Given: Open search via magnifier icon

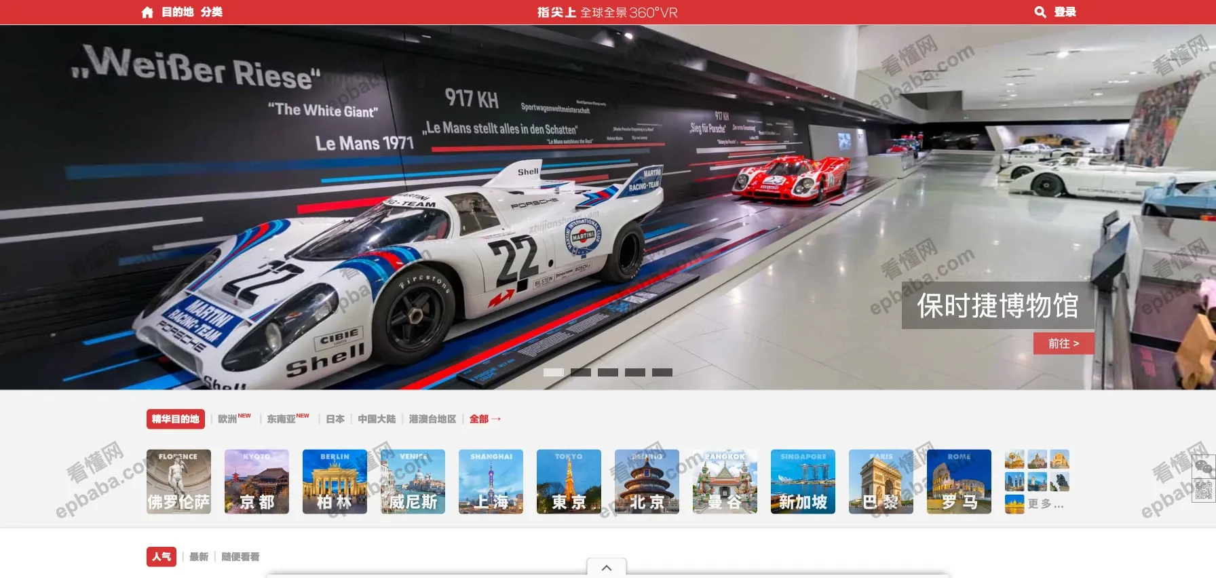Looking at the screenshot, I should pyautogui.click(x=1040, y=12).
